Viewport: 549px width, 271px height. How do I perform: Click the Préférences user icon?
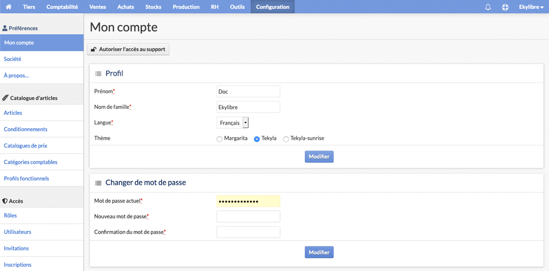coord(5,28)
